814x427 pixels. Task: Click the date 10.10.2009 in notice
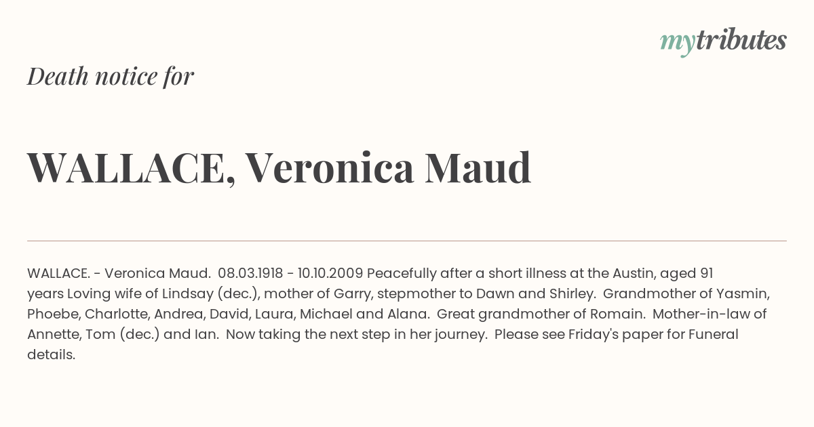(330, 273)
